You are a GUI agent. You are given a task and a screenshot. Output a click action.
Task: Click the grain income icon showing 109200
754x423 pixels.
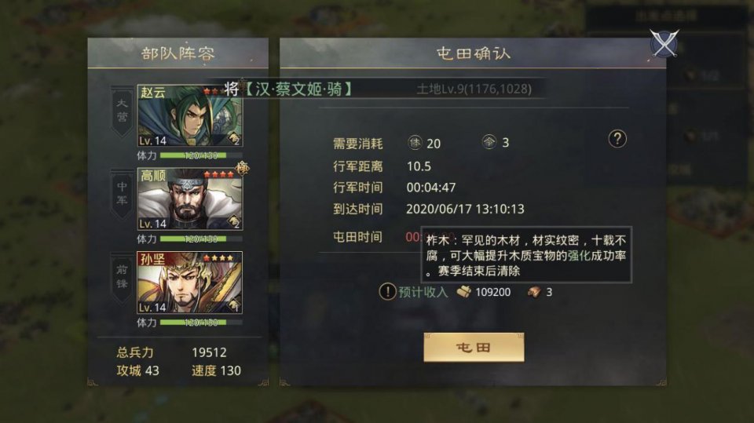(463, 292)
